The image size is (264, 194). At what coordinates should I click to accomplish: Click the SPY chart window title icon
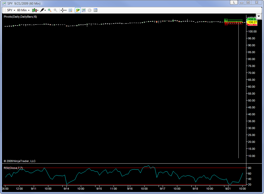pos(4,3)
